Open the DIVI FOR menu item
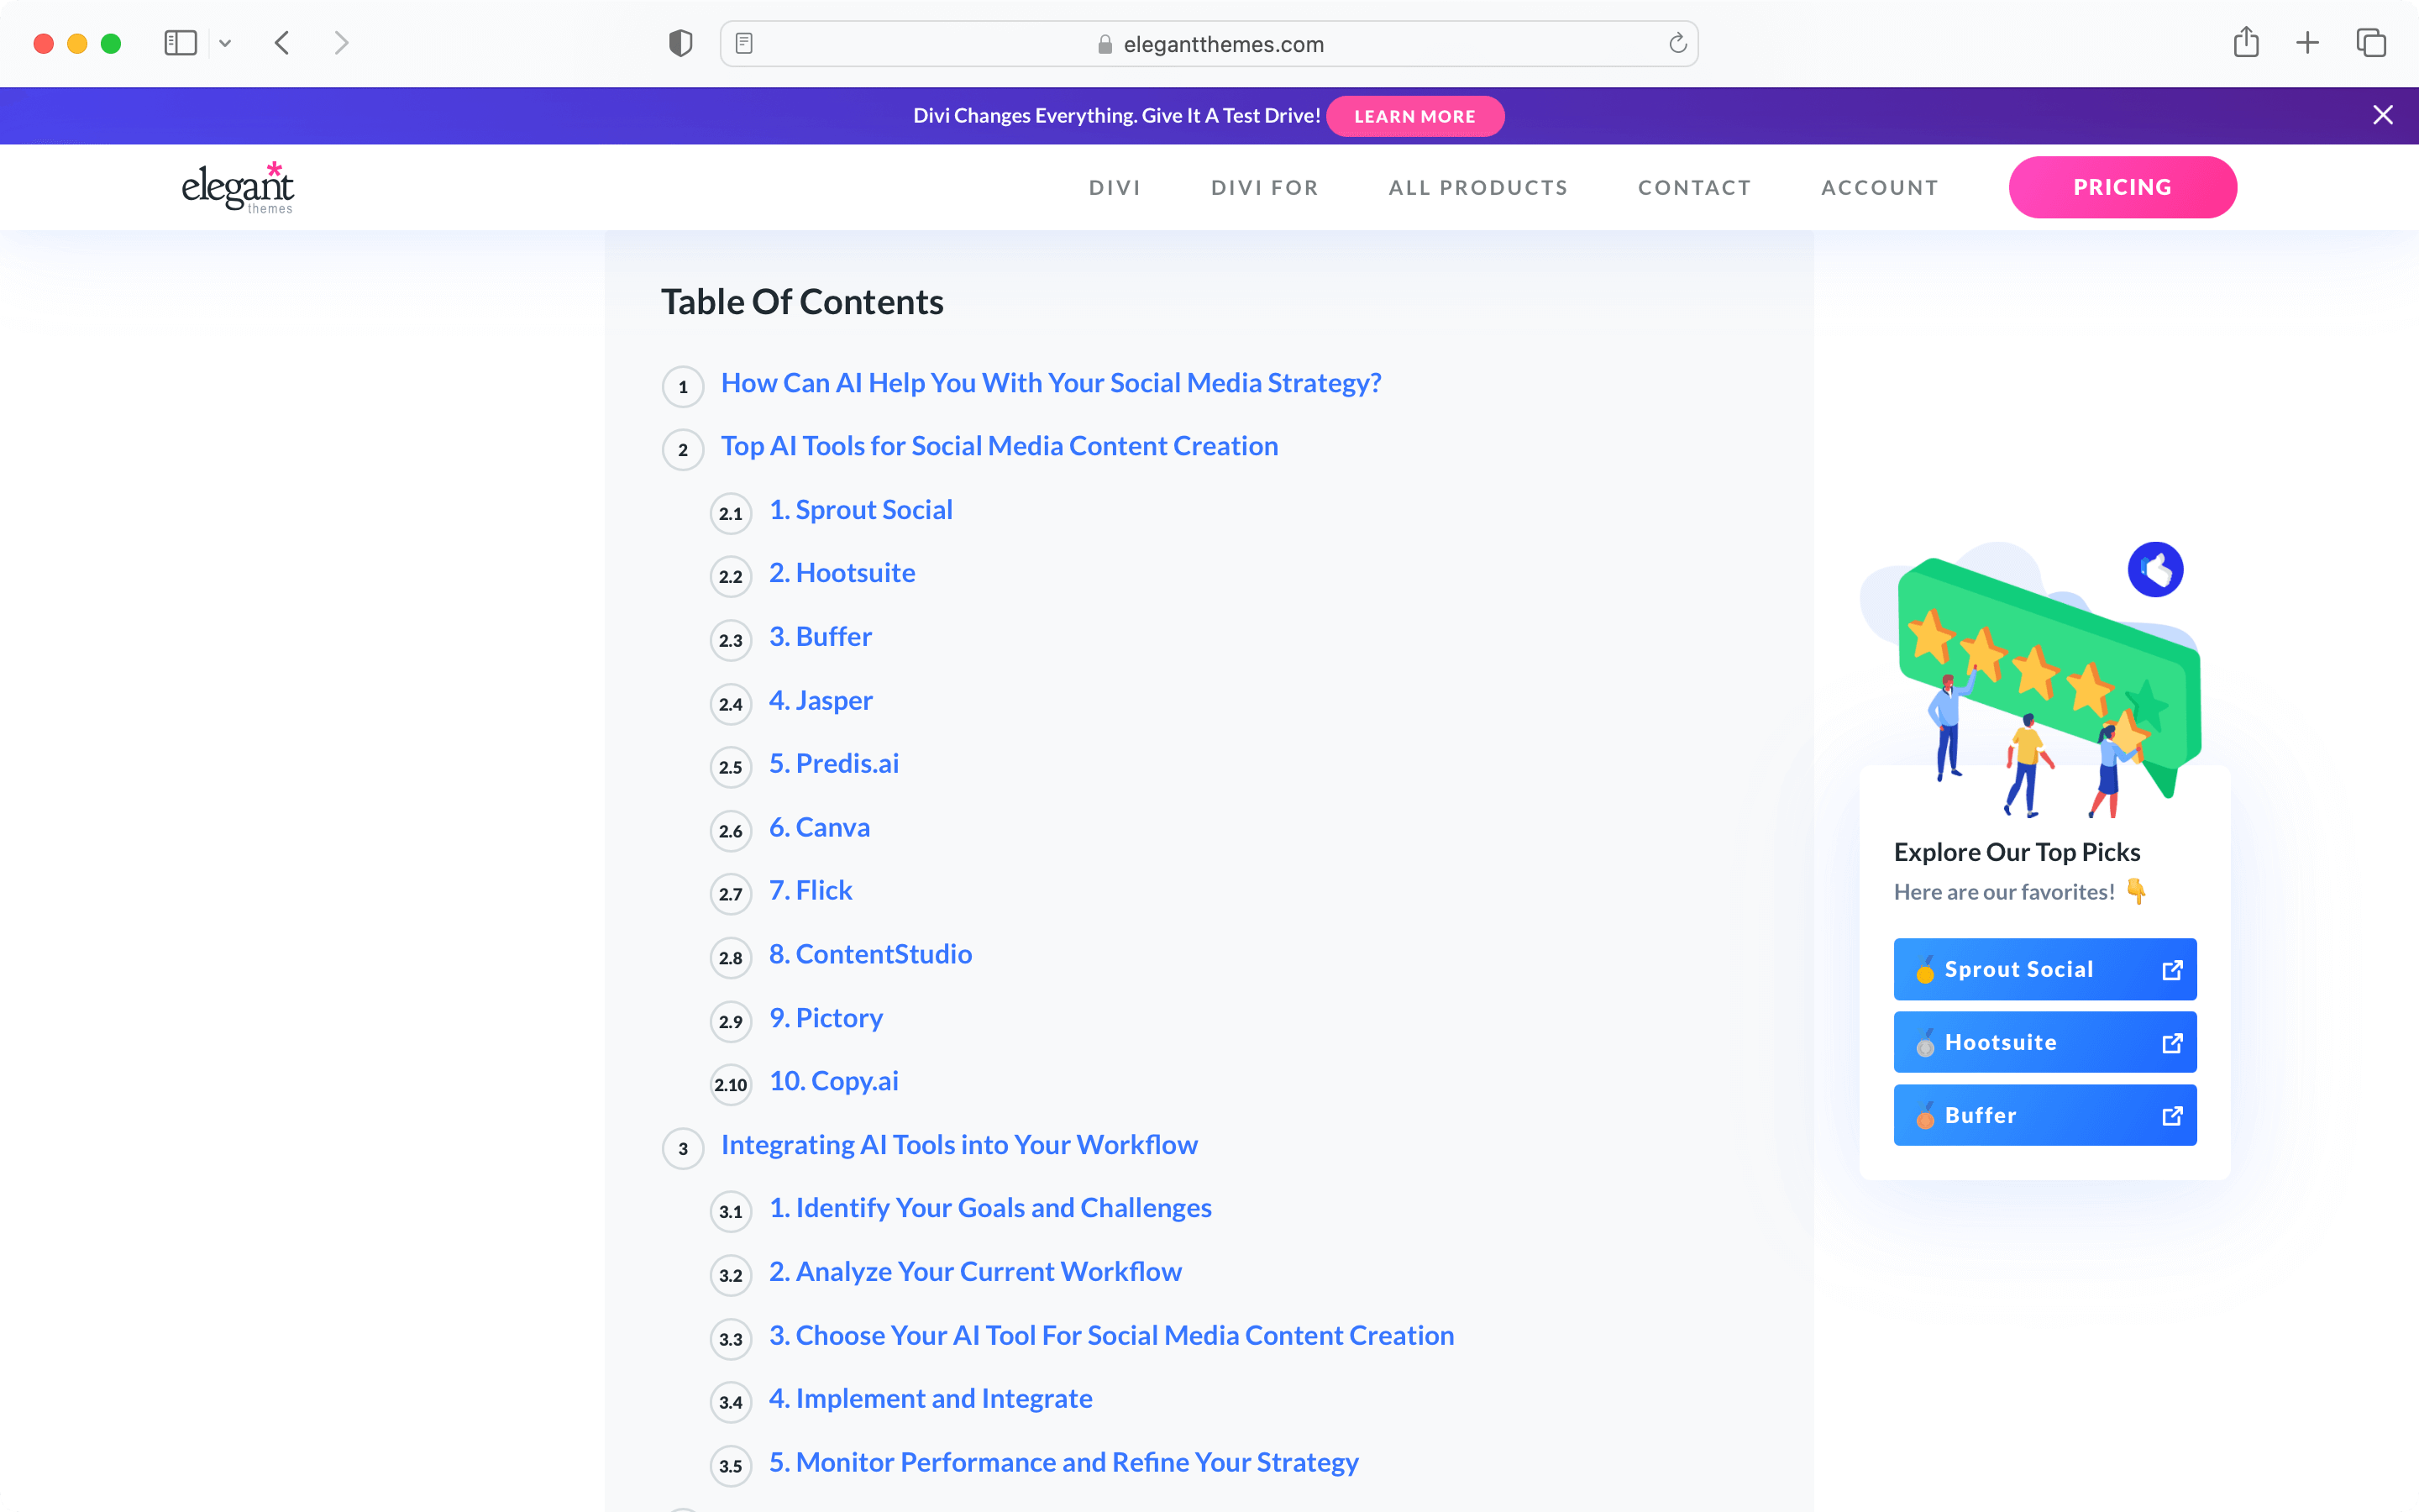Image resolution: width=2419 pixels, height=1512 pixels. [x=1264, y=187]
